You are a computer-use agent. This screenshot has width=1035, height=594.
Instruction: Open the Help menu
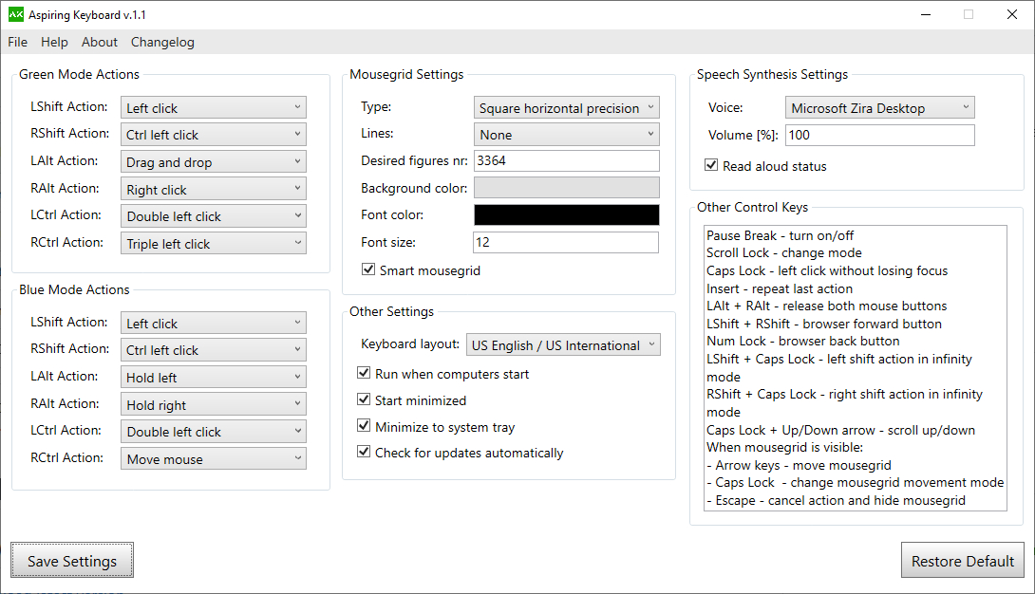pos(54,42)
